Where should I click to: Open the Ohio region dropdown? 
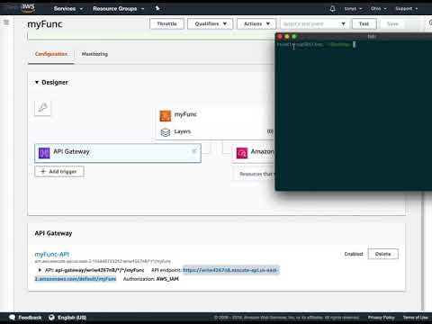click(x=378, y=9)
